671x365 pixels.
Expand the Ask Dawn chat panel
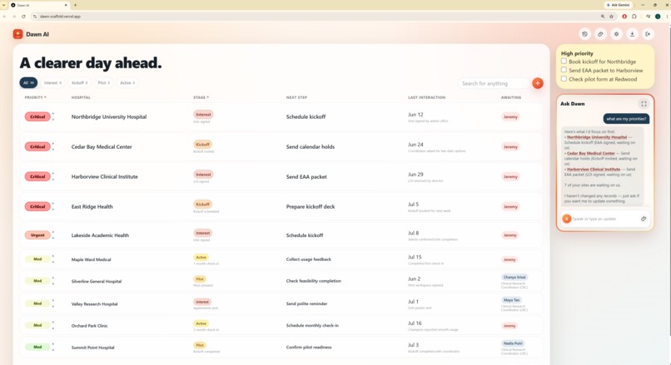[644, 104]
